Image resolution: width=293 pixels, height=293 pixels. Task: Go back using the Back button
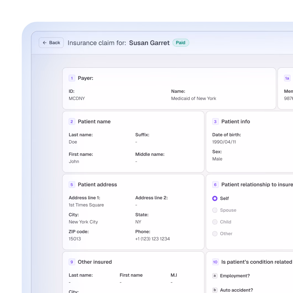tap(51, 43)
